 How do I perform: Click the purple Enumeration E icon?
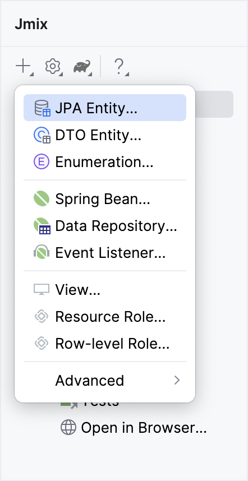tap(42, 161)
